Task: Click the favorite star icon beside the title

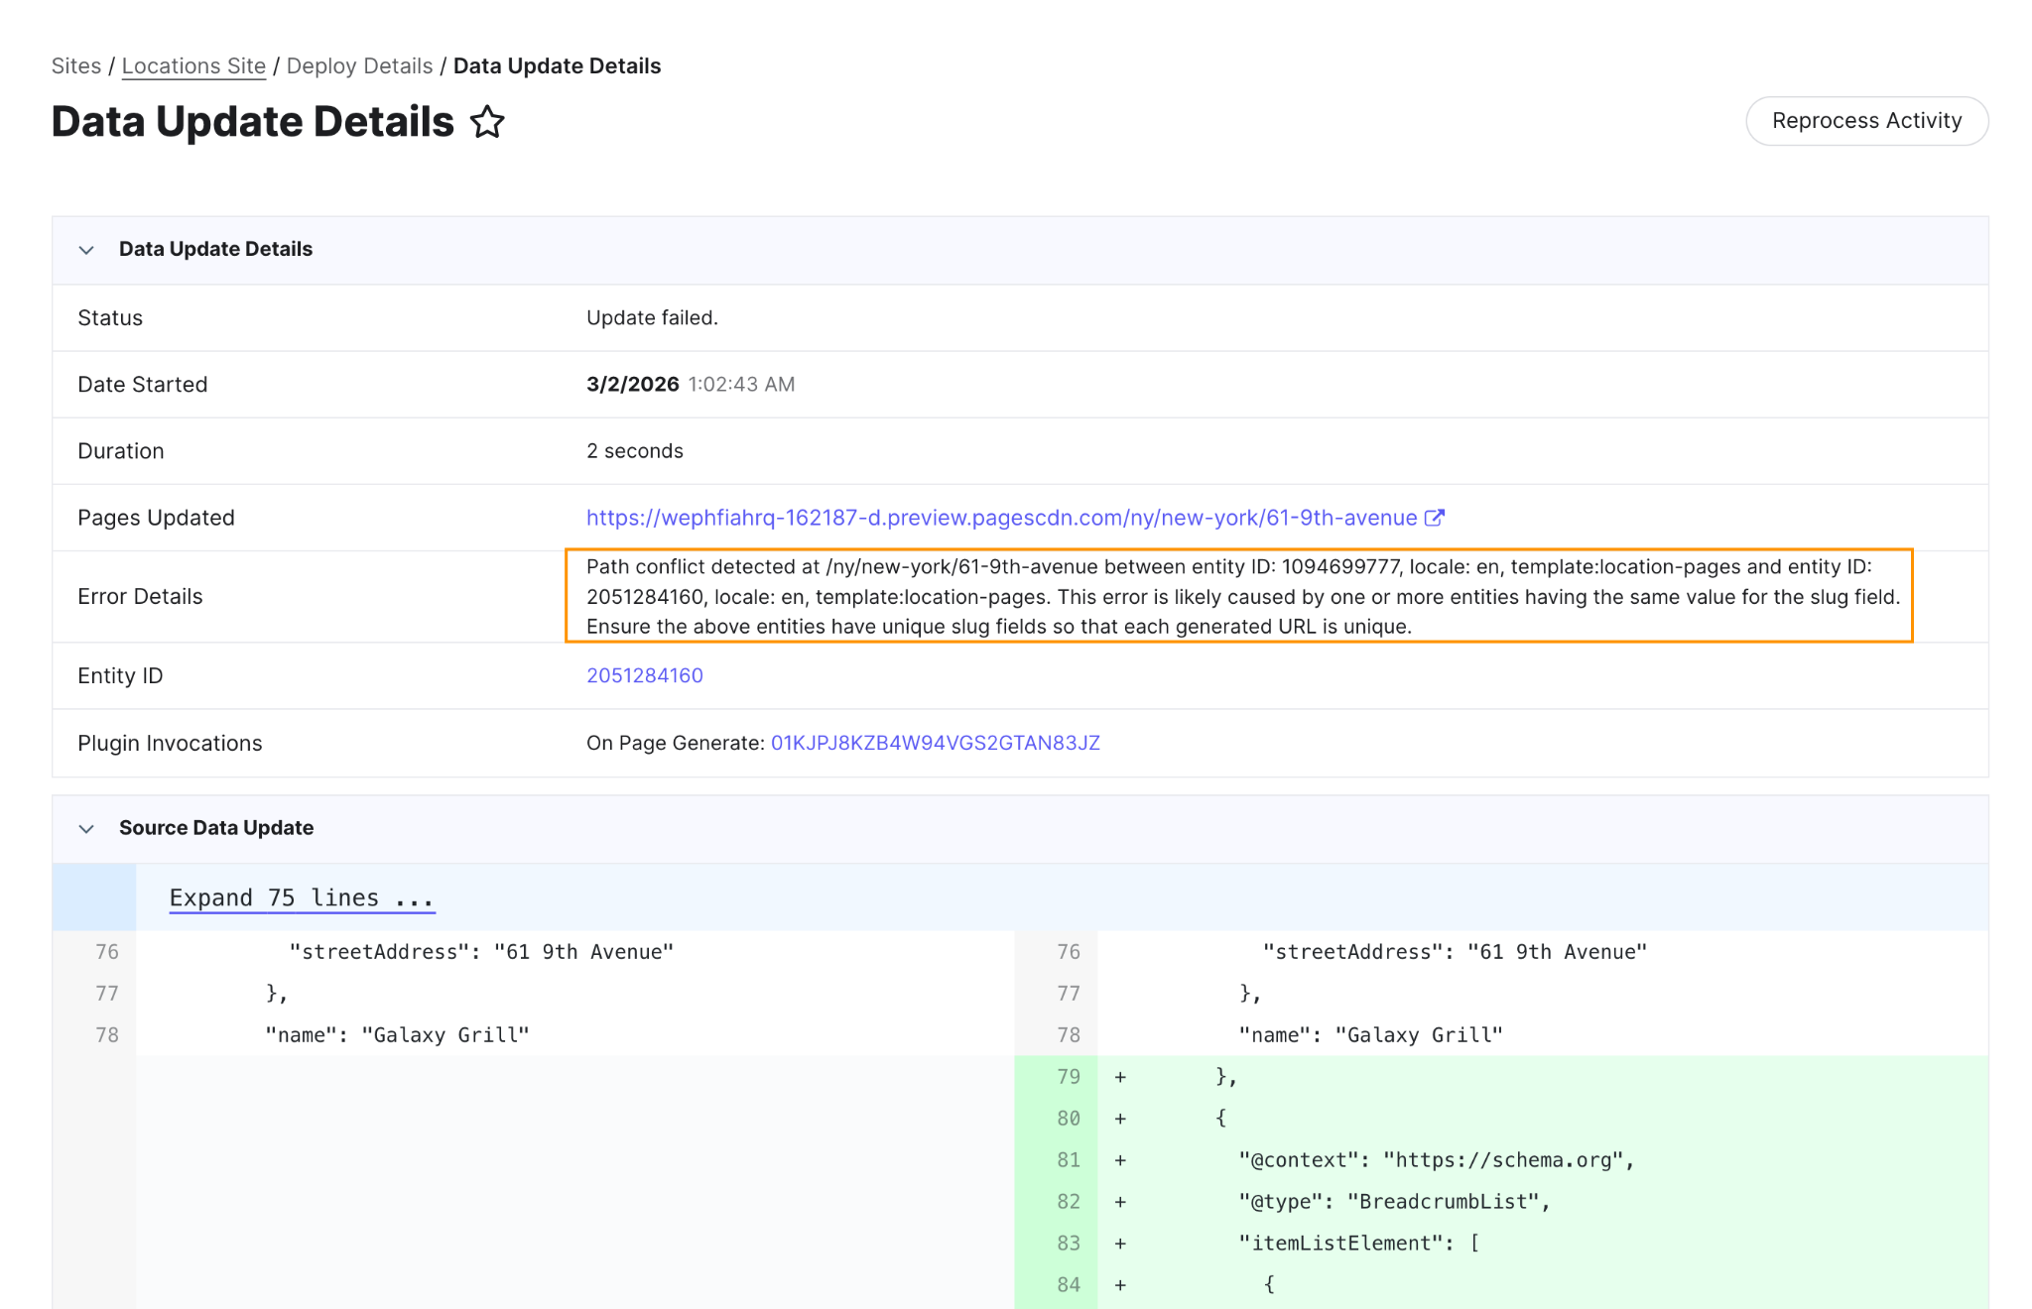Action: point(487,122)
